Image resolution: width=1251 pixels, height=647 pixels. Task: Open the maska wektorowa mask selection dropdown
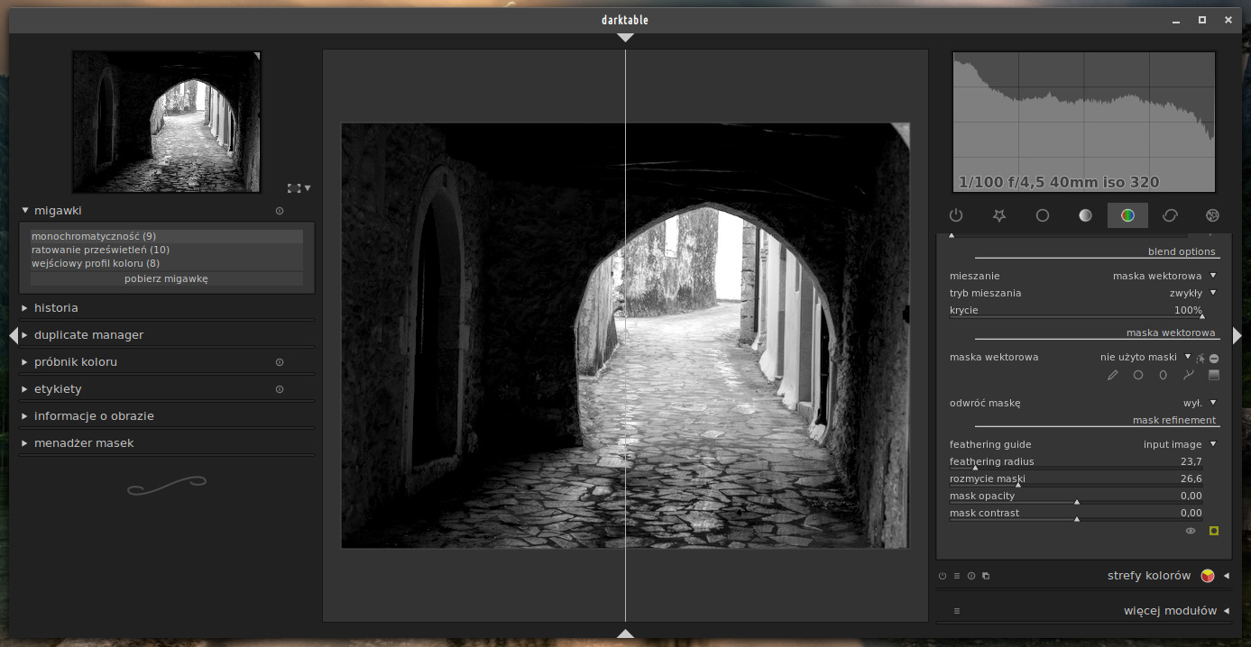(x=1071, y=357)
